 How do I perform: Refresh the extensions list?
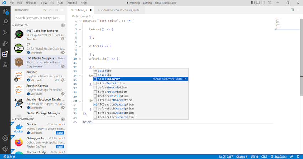pyautogui.click(x=51, y=10)
